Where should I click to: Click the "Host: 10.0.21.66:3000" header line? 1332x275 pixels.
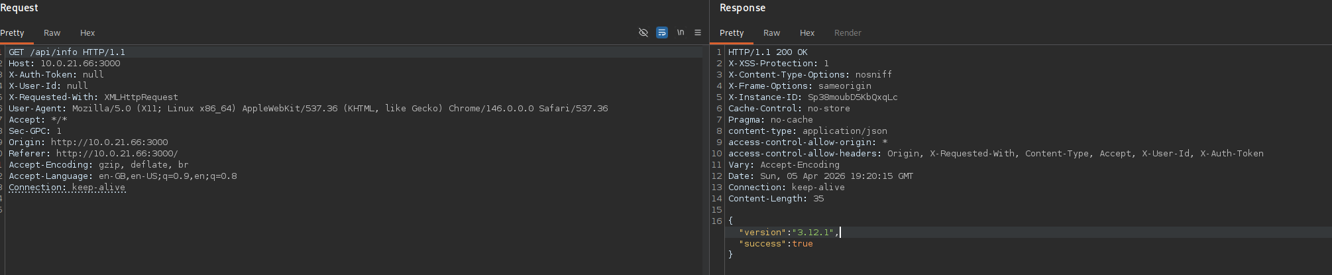coord(64,63)
